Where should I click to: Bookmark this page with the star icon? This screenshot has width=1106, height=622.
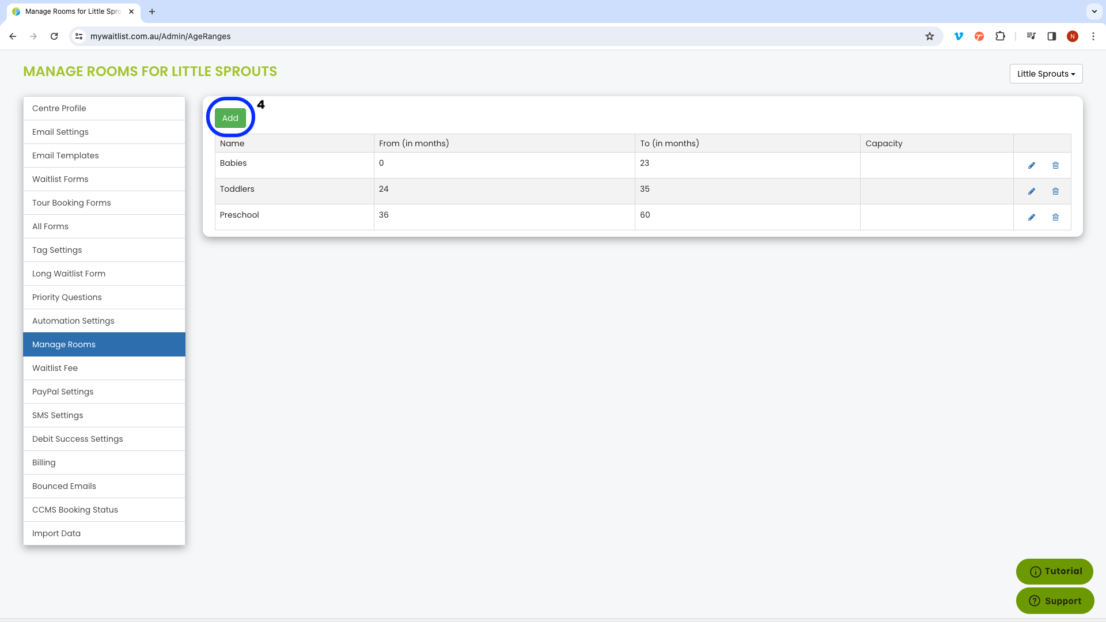click(929, 36)
